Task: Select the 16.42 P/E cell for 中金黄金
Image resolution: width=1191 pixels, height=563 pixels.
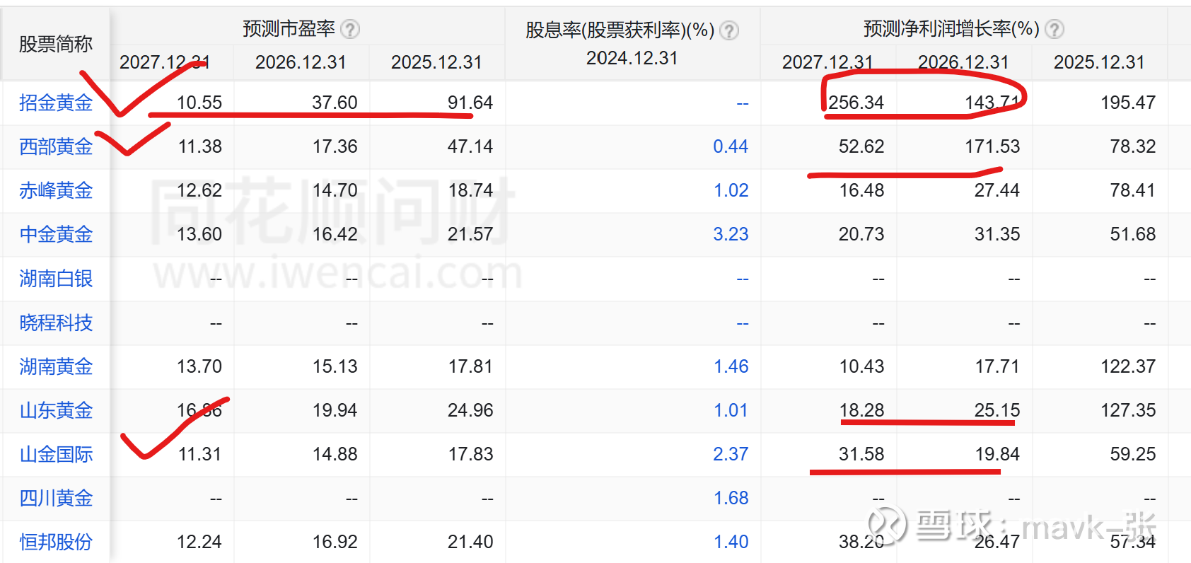Action: click(335, 234)
